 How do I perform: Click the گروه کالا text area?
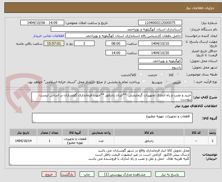pos(112,118)
